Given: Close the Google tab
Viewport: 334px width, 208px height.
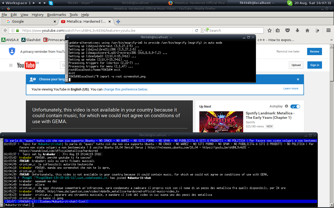Looking at the screenshot, I should point(55,22).
